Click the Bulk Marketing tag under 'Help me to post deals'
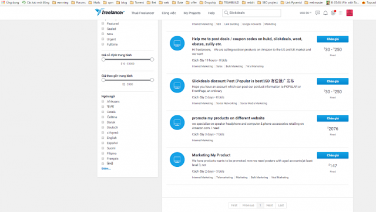Image resolution: width=376 pixels, height=212 pixels. (x=234, y=66)
